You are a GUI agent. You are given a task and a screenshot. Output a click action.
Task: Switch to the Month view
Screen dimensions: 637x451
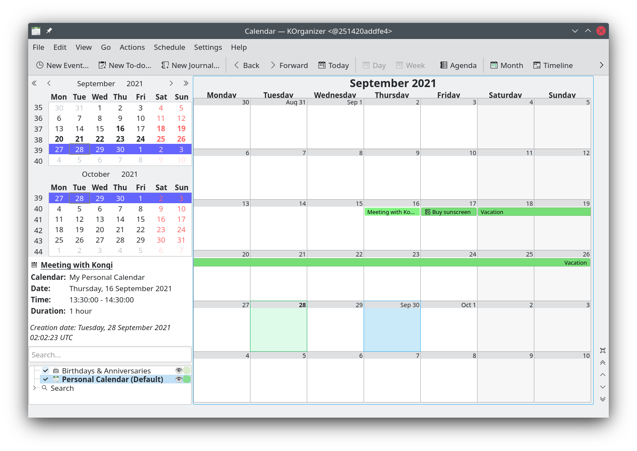click(x=506, y=65)
